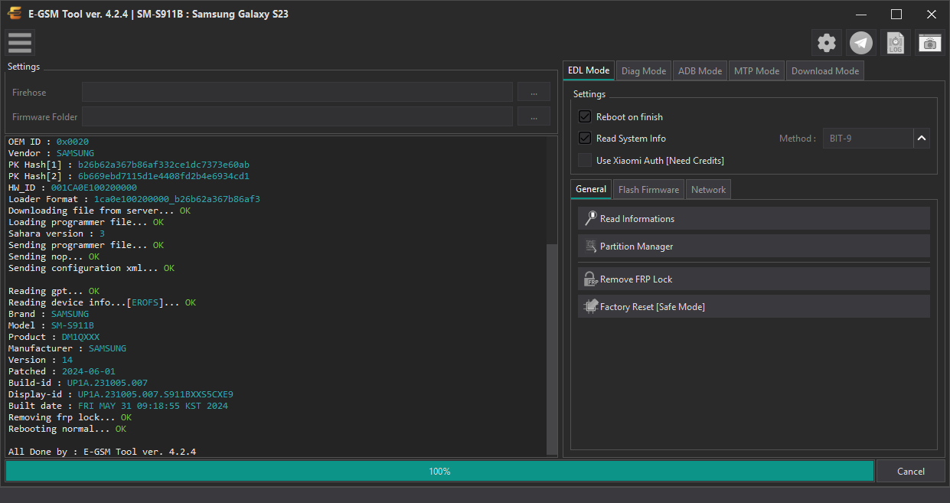This screenshot has width=950, height=503.
Task: Expand the Method BIT-9 dropdown arrow
Action: point(922,139)
